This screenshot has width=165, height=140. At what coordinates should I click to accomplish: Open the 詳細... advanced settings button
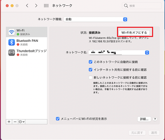click(x=144, y=119)
